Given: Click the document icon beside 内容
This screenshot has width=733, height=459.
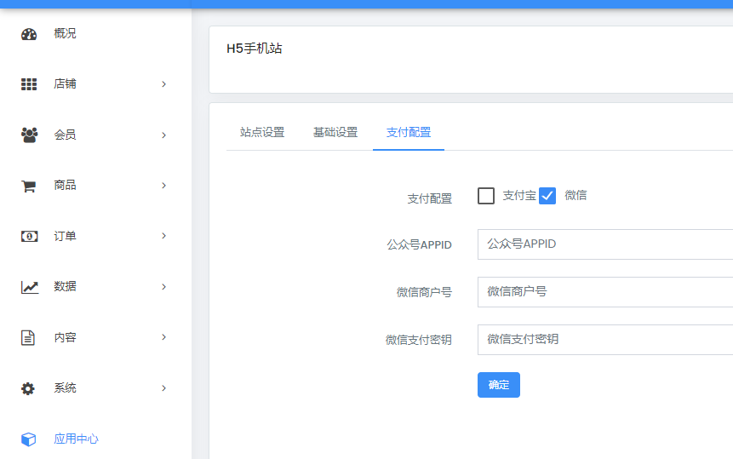Looking at the screenshot, I should coord(29,338).
